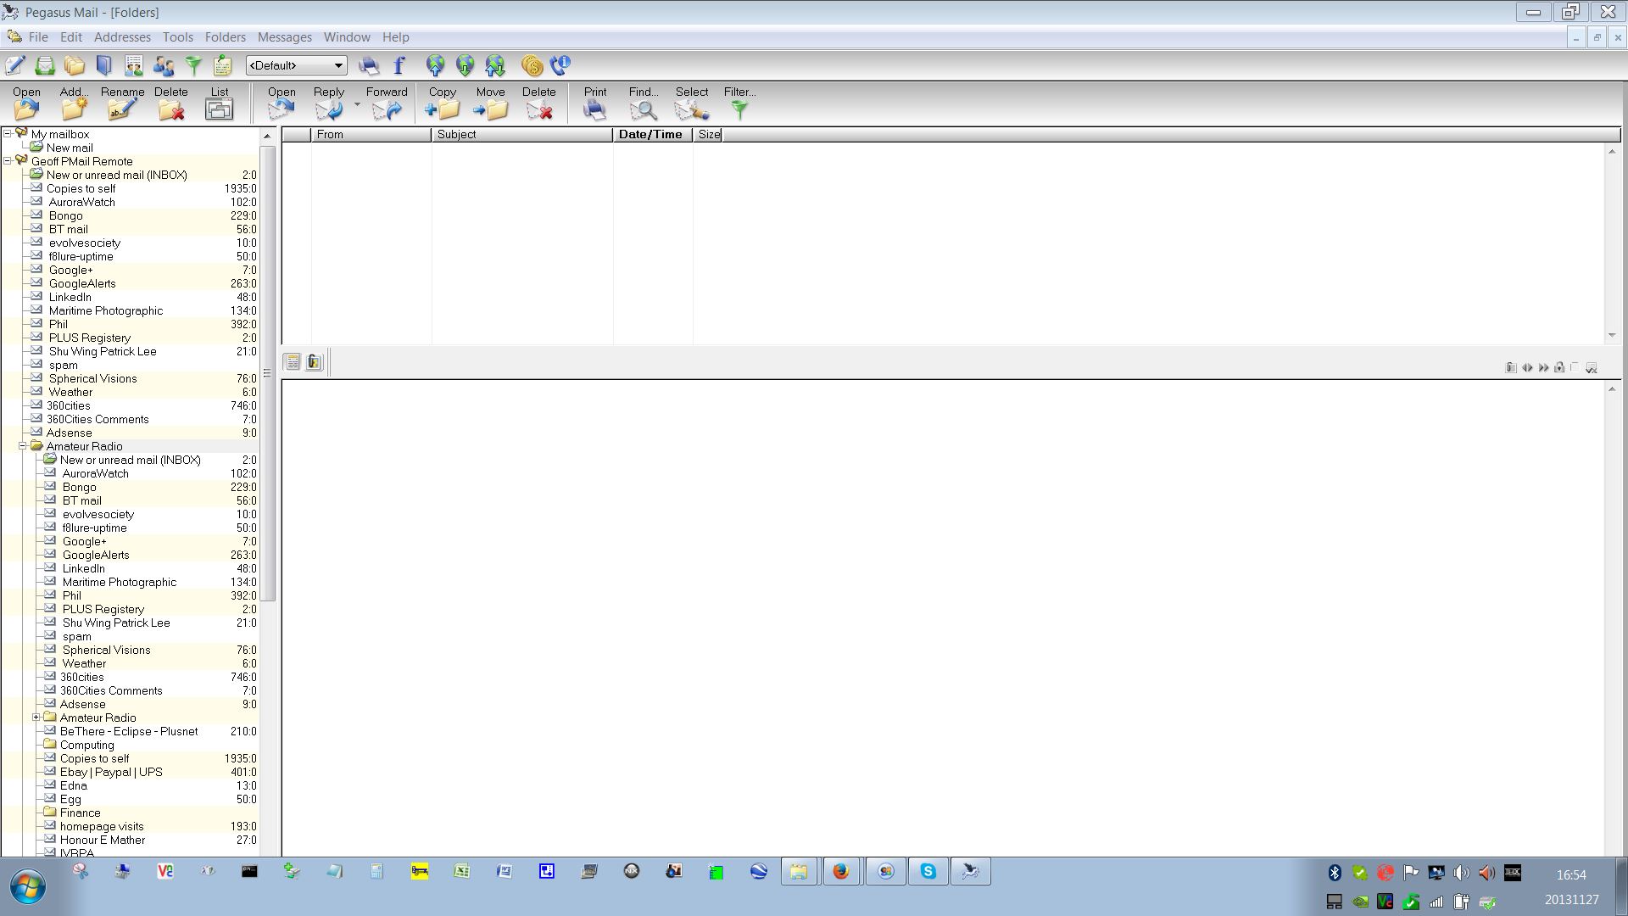Move message to another folder
Screen dimensions: 1628x916
point(490,103)
